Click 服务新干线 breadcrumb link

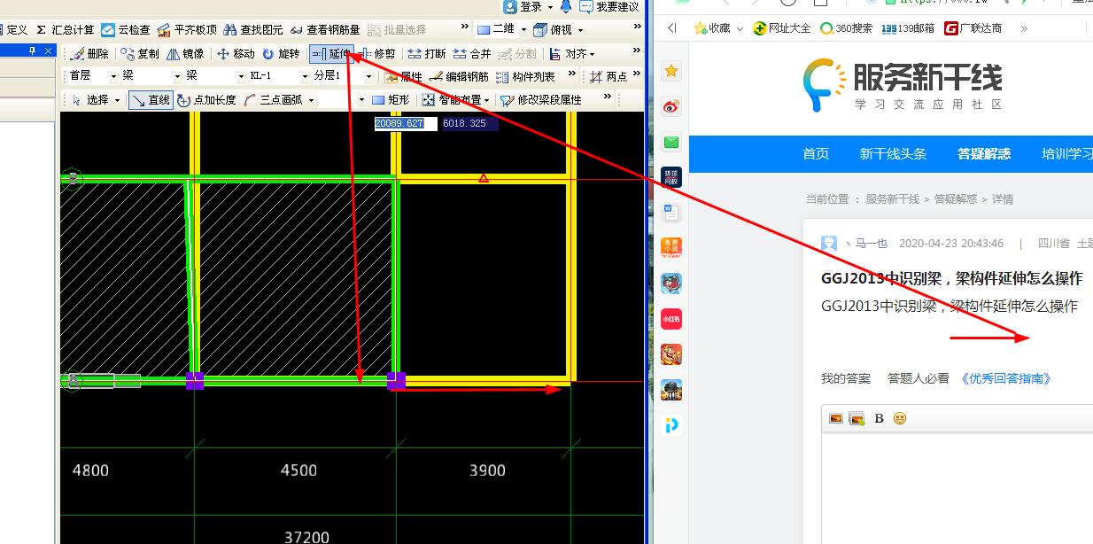point(892,199)
